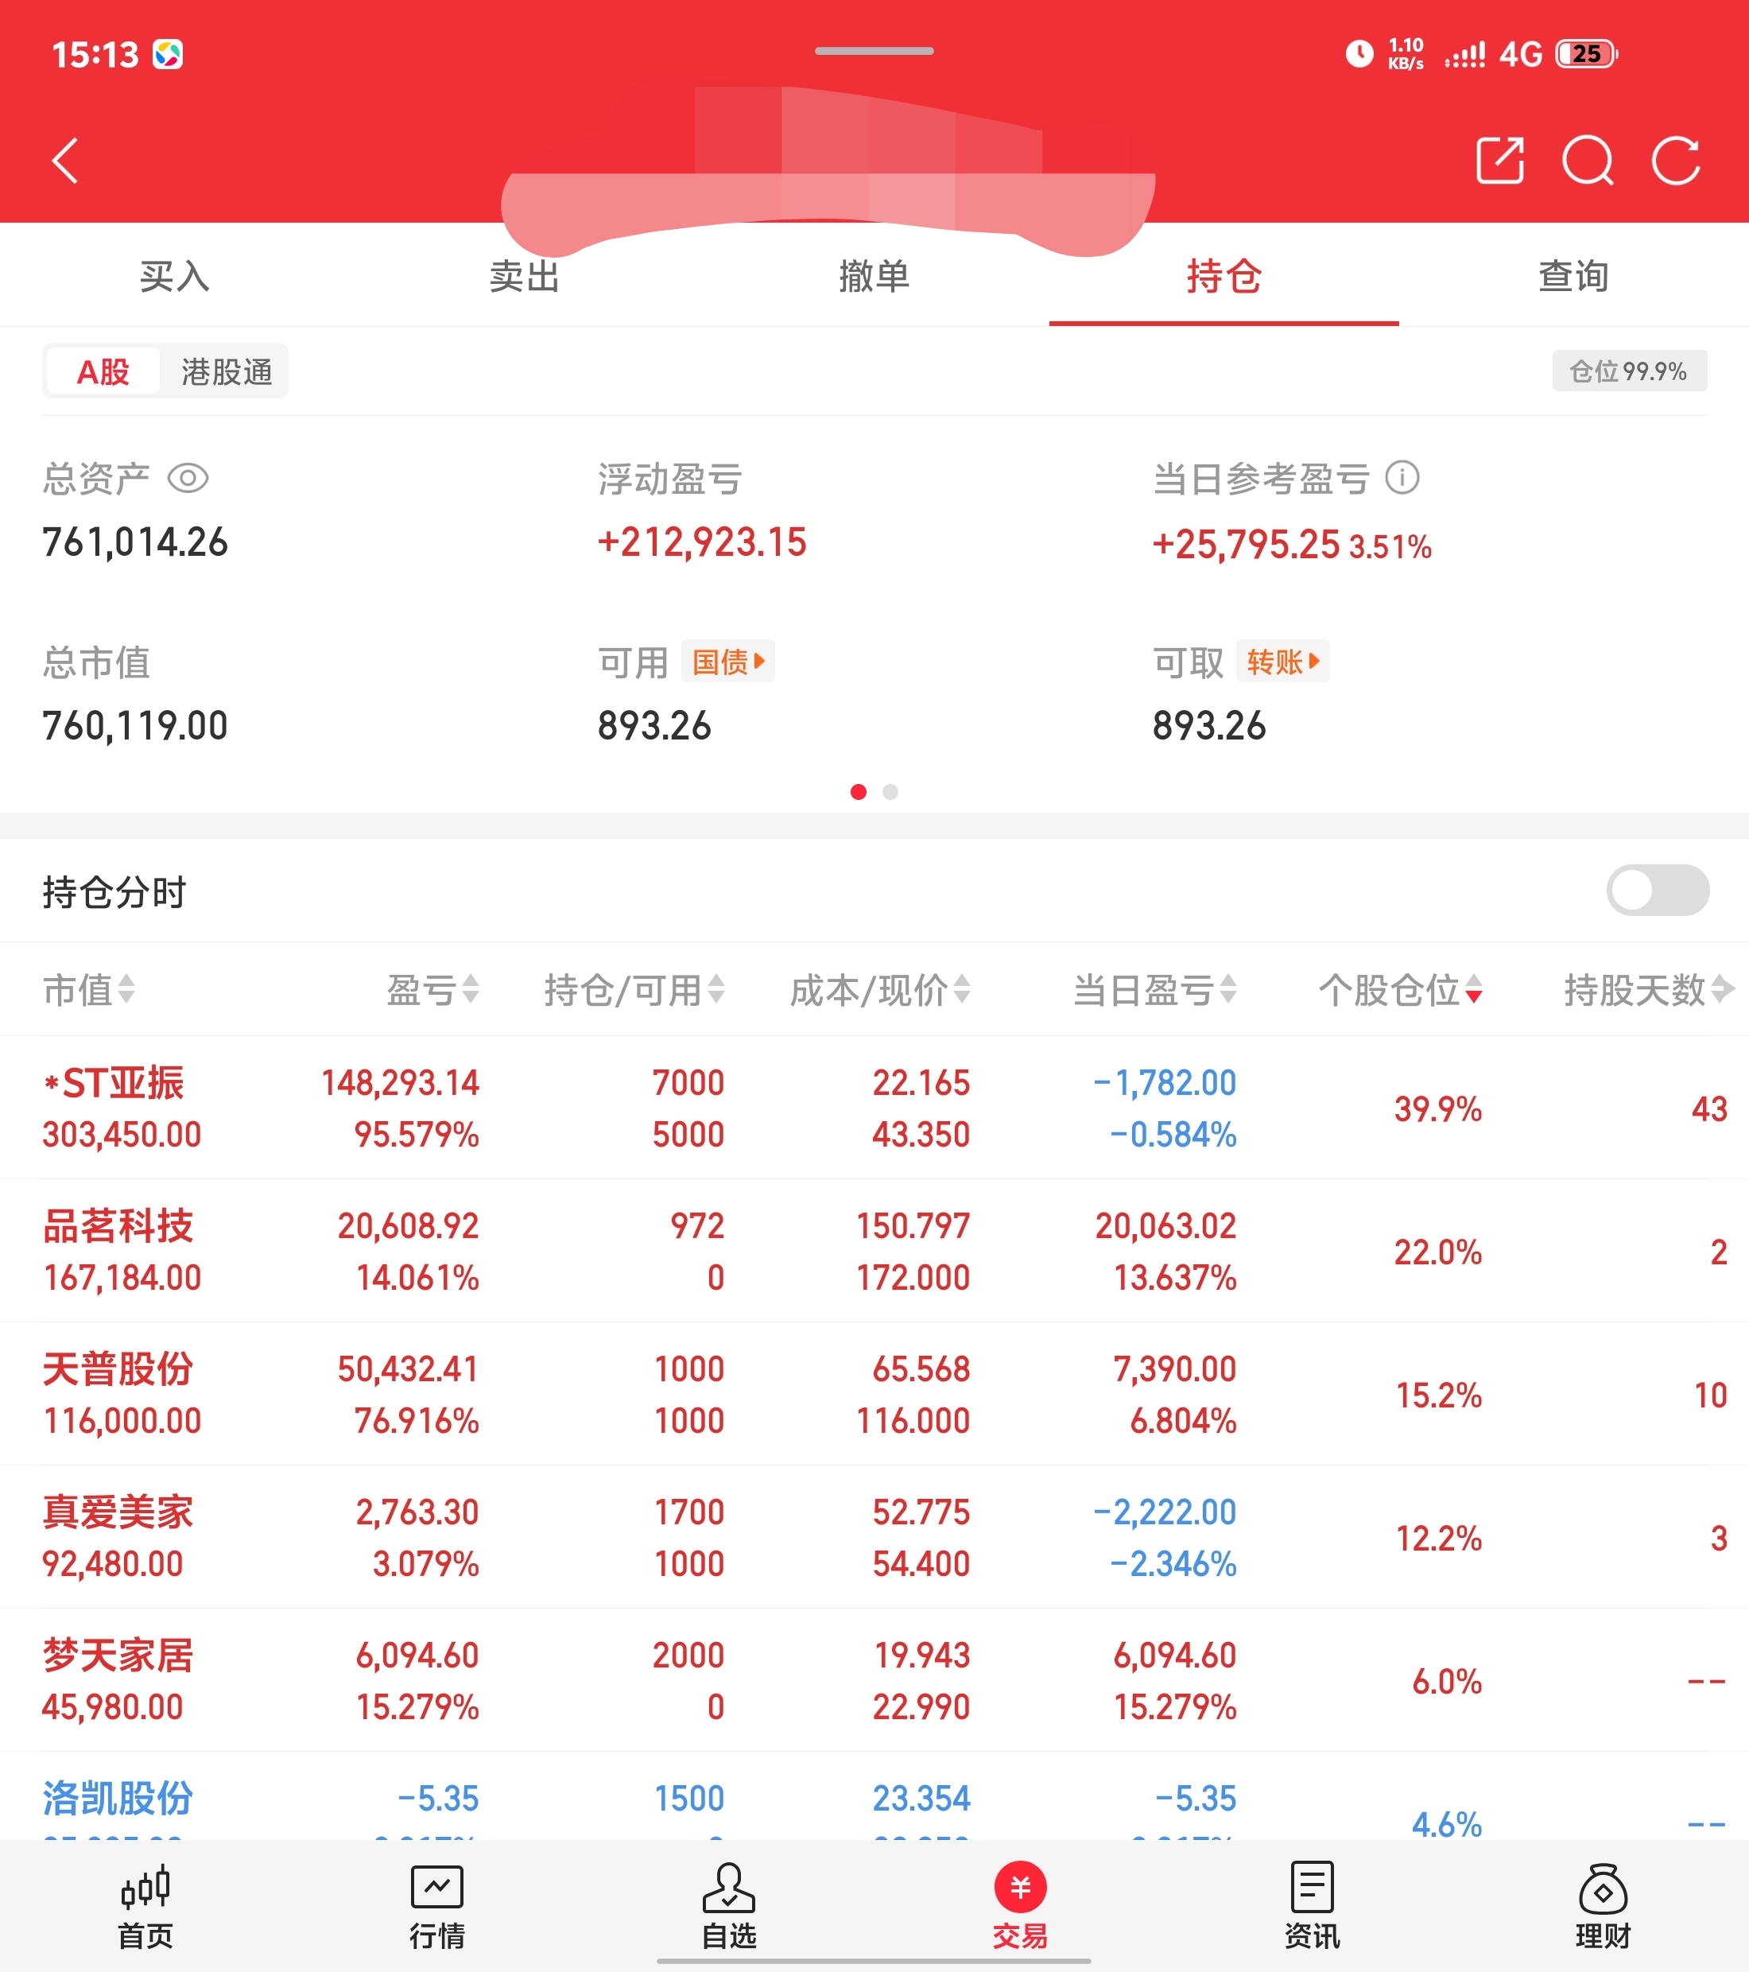The width and height of the screenshot is (1749, 1972).
Task: Switch to the 买入 tab
Action: 175,277
